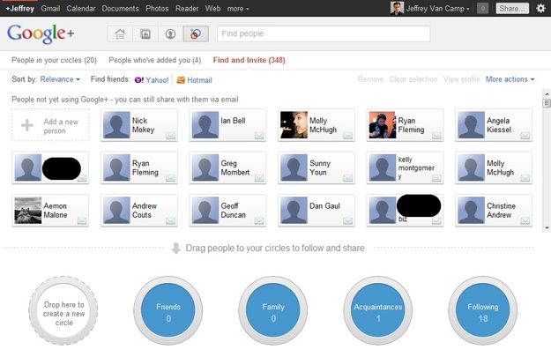
Task: Click email icon on Nick Mokey card
Action: [x=170, y=136]
